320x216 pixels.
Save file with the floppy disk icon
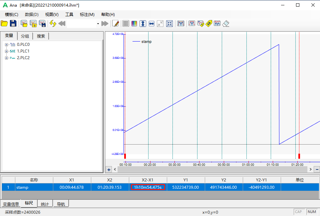13,24
